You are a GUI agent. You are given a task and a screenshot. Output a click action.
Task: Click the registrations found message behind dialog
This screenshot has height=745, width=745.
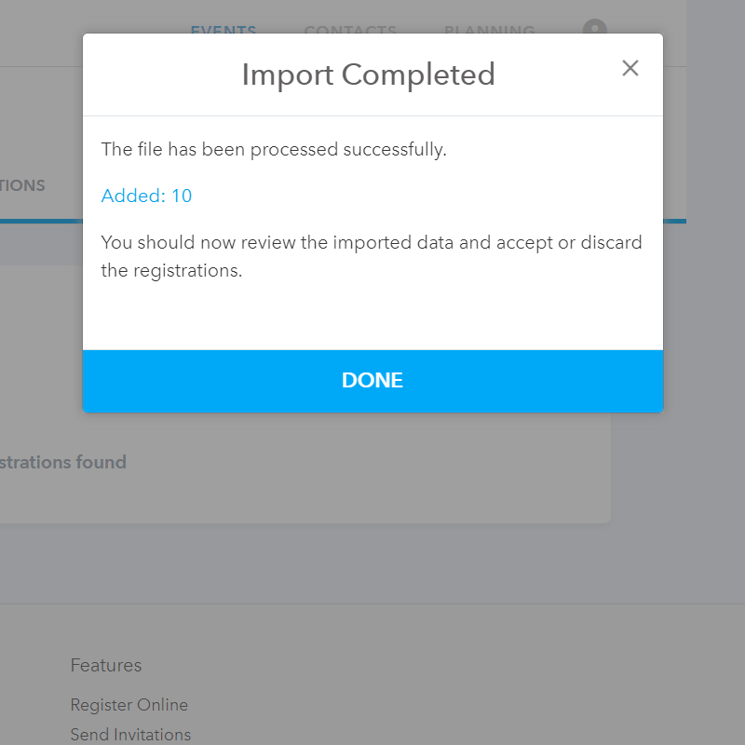coord(63,462)
